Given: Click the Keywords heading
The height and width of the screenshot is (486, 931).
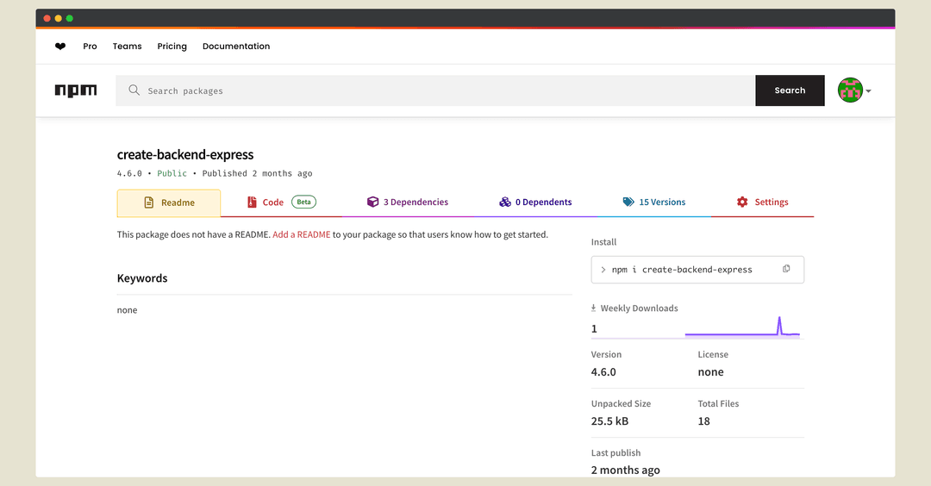Looking at the screenshot, I should click(x=142, y=278).
